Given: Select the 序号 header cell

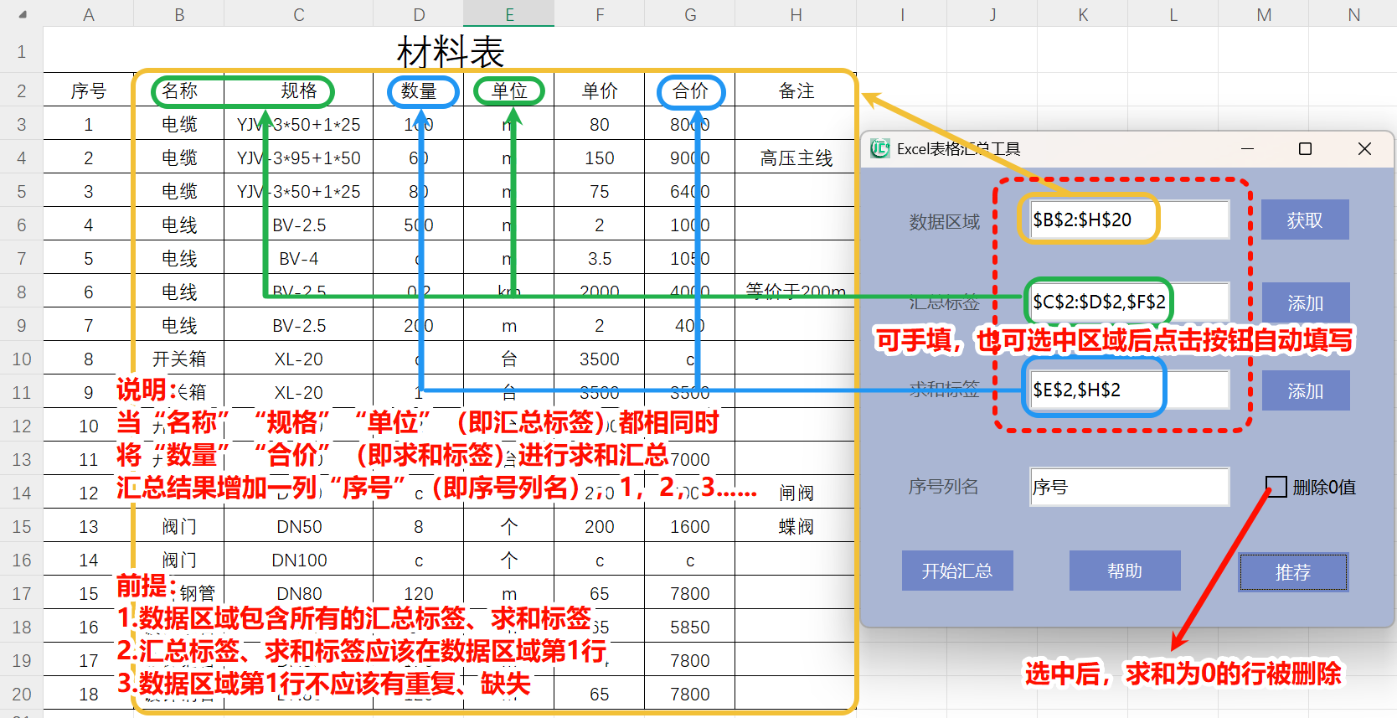Looking at the screenshot, I should point(89,90).
